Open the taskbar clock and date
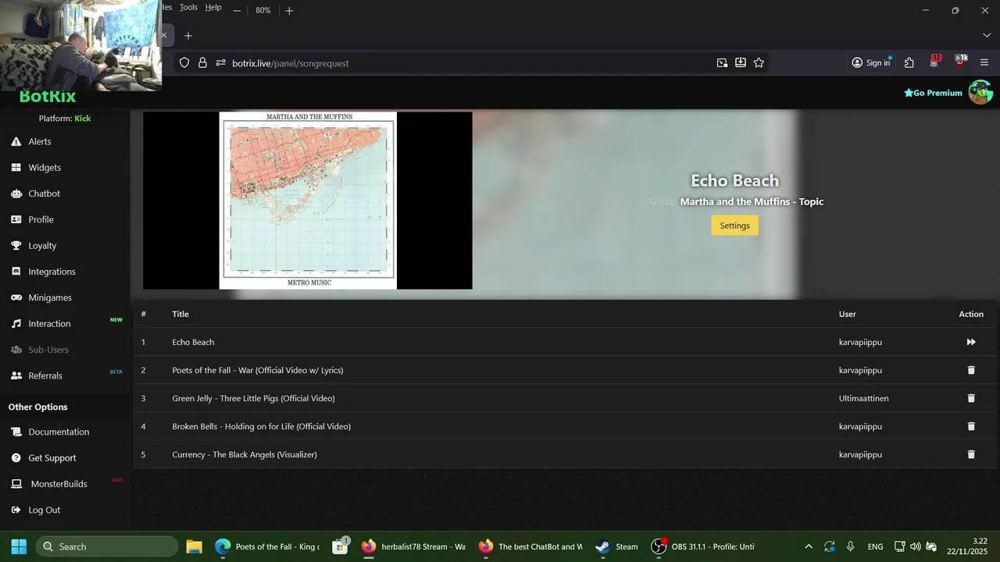This screenshot has height=562, width=1000. pyautogui.click(x=969, y=546)
